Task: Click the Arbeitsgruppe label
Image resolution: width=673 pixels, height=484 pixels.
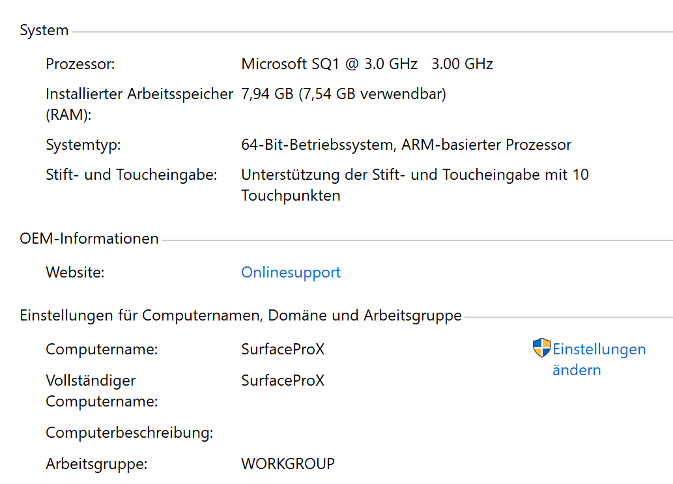Action: pos(96,464)
